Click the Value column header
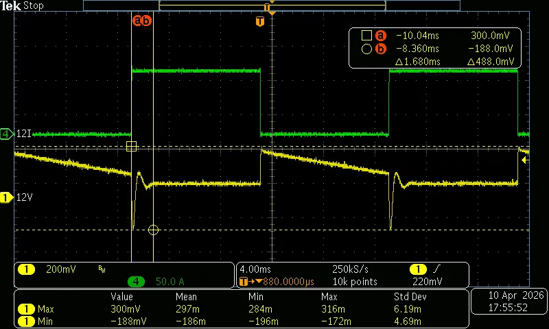 click(121, 297)
